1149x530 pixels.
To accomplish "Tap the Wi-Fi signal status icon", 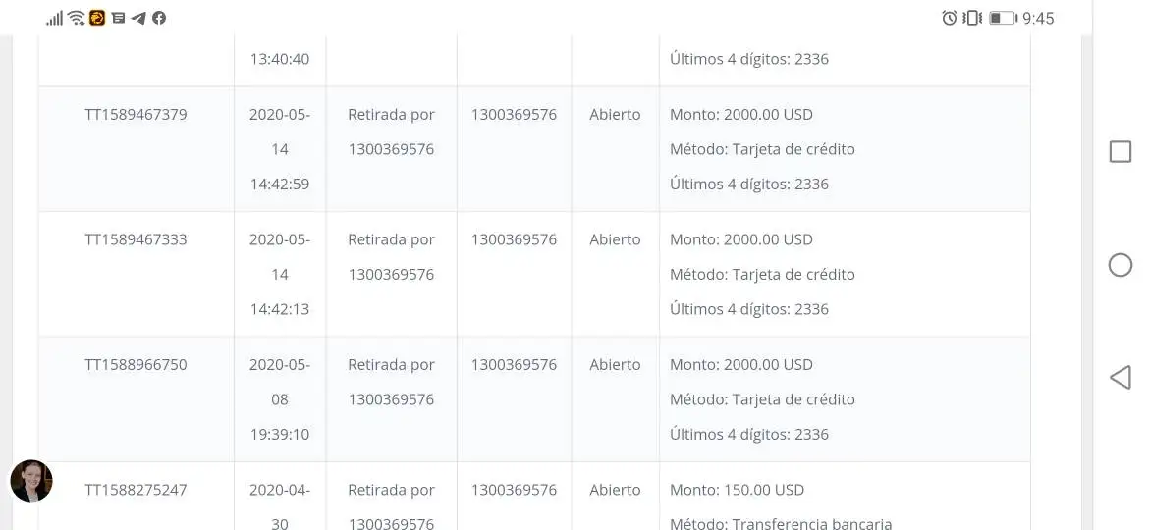I will (77, 18).
